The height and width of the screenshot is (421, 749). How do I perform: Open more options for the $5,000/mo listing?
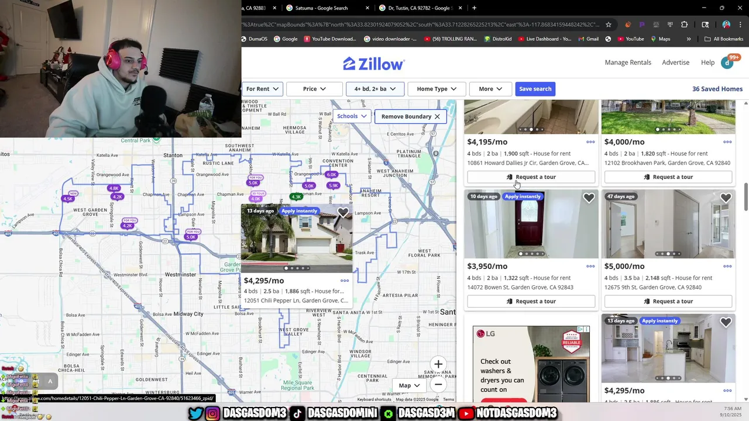(x=727, y=267)
